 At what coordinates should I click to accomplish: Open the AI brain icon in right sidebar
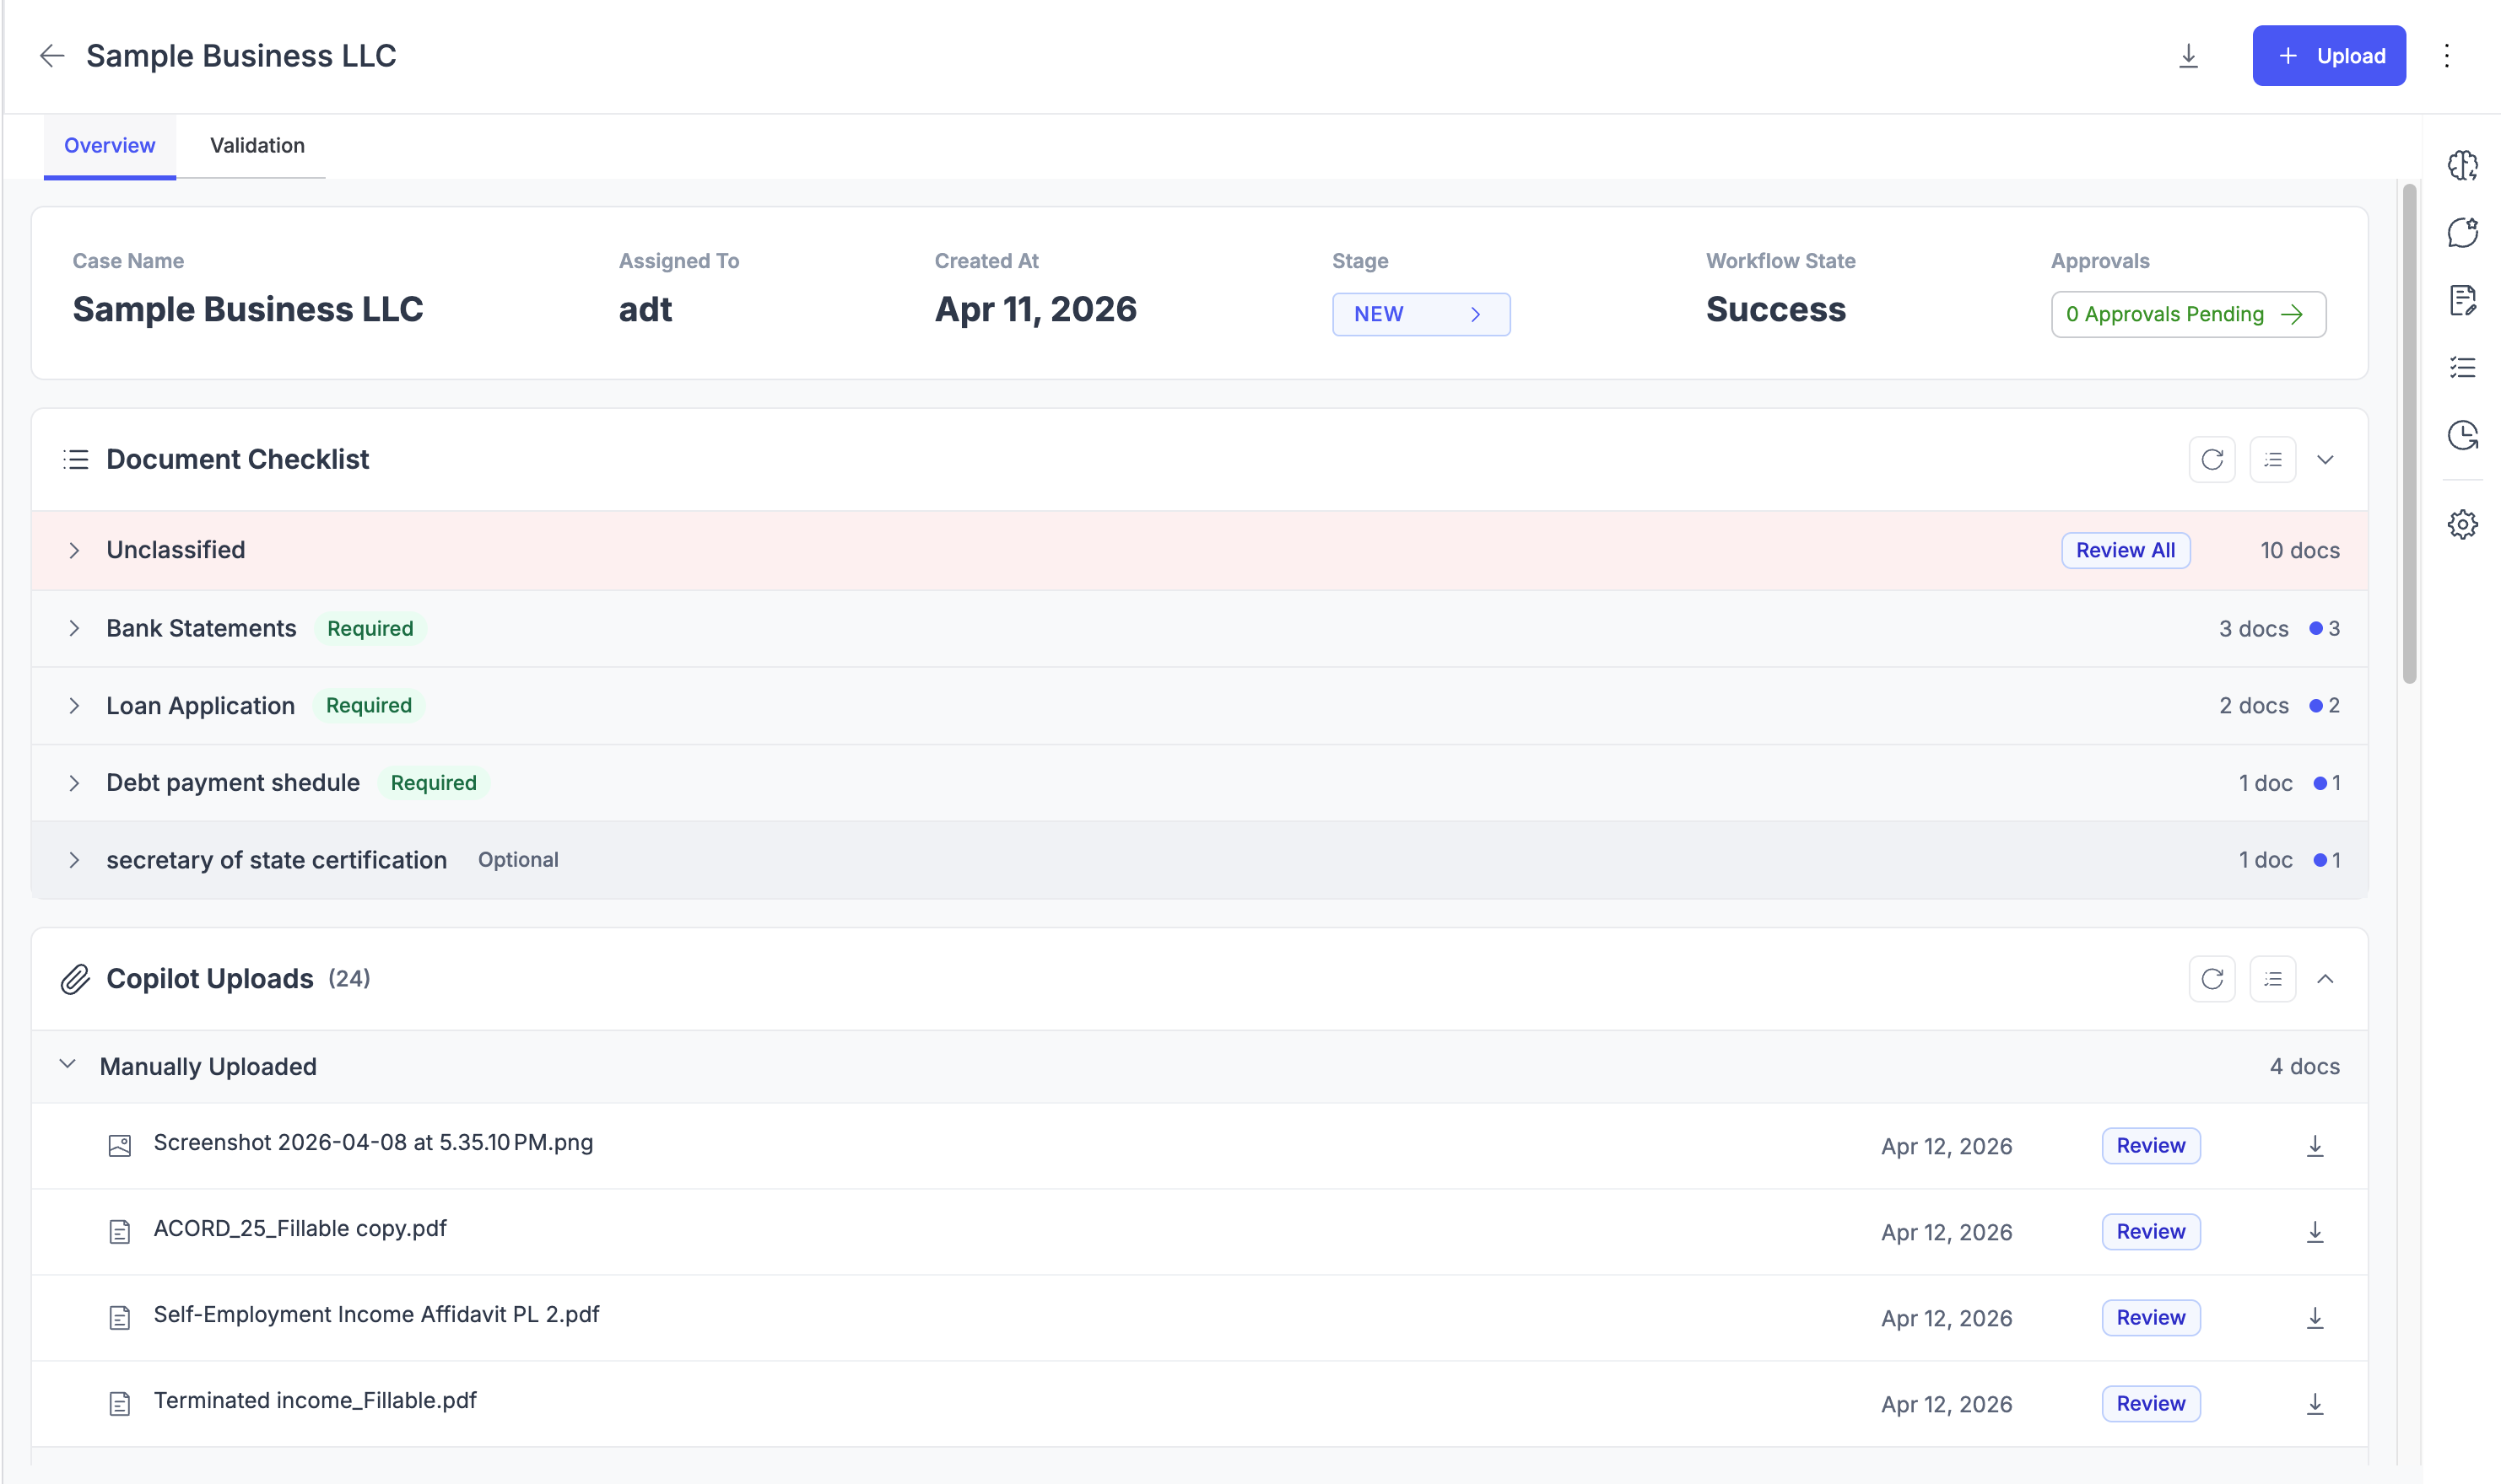pyautogui.click(x=2462, y=165)
